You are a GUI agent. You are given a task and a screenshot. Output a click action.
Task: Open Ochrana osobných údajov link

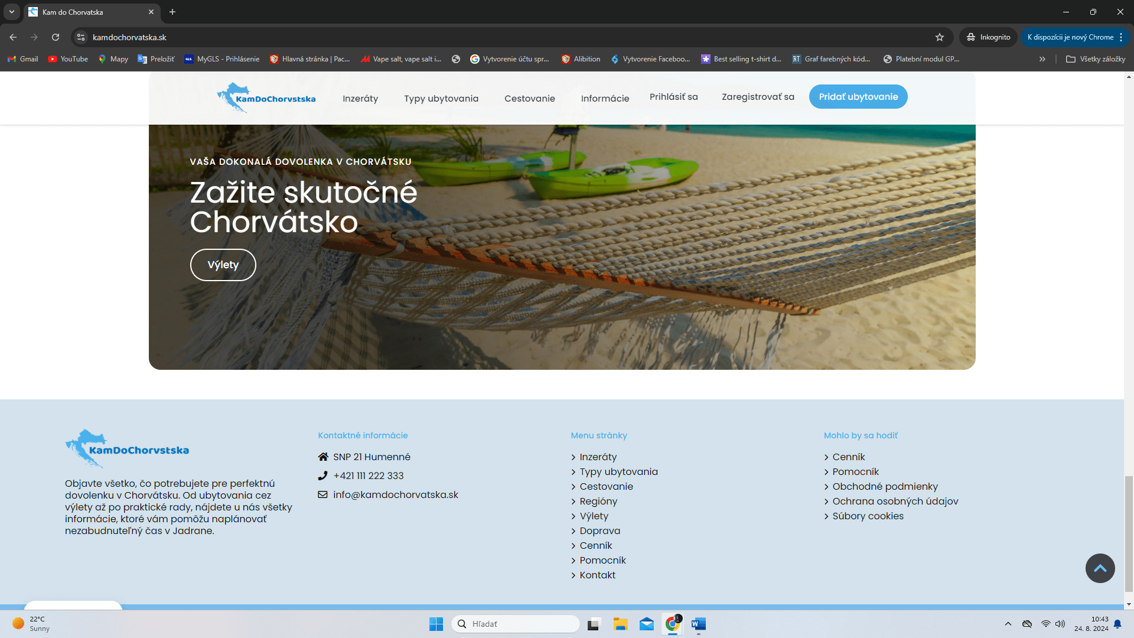click(895, 501)
